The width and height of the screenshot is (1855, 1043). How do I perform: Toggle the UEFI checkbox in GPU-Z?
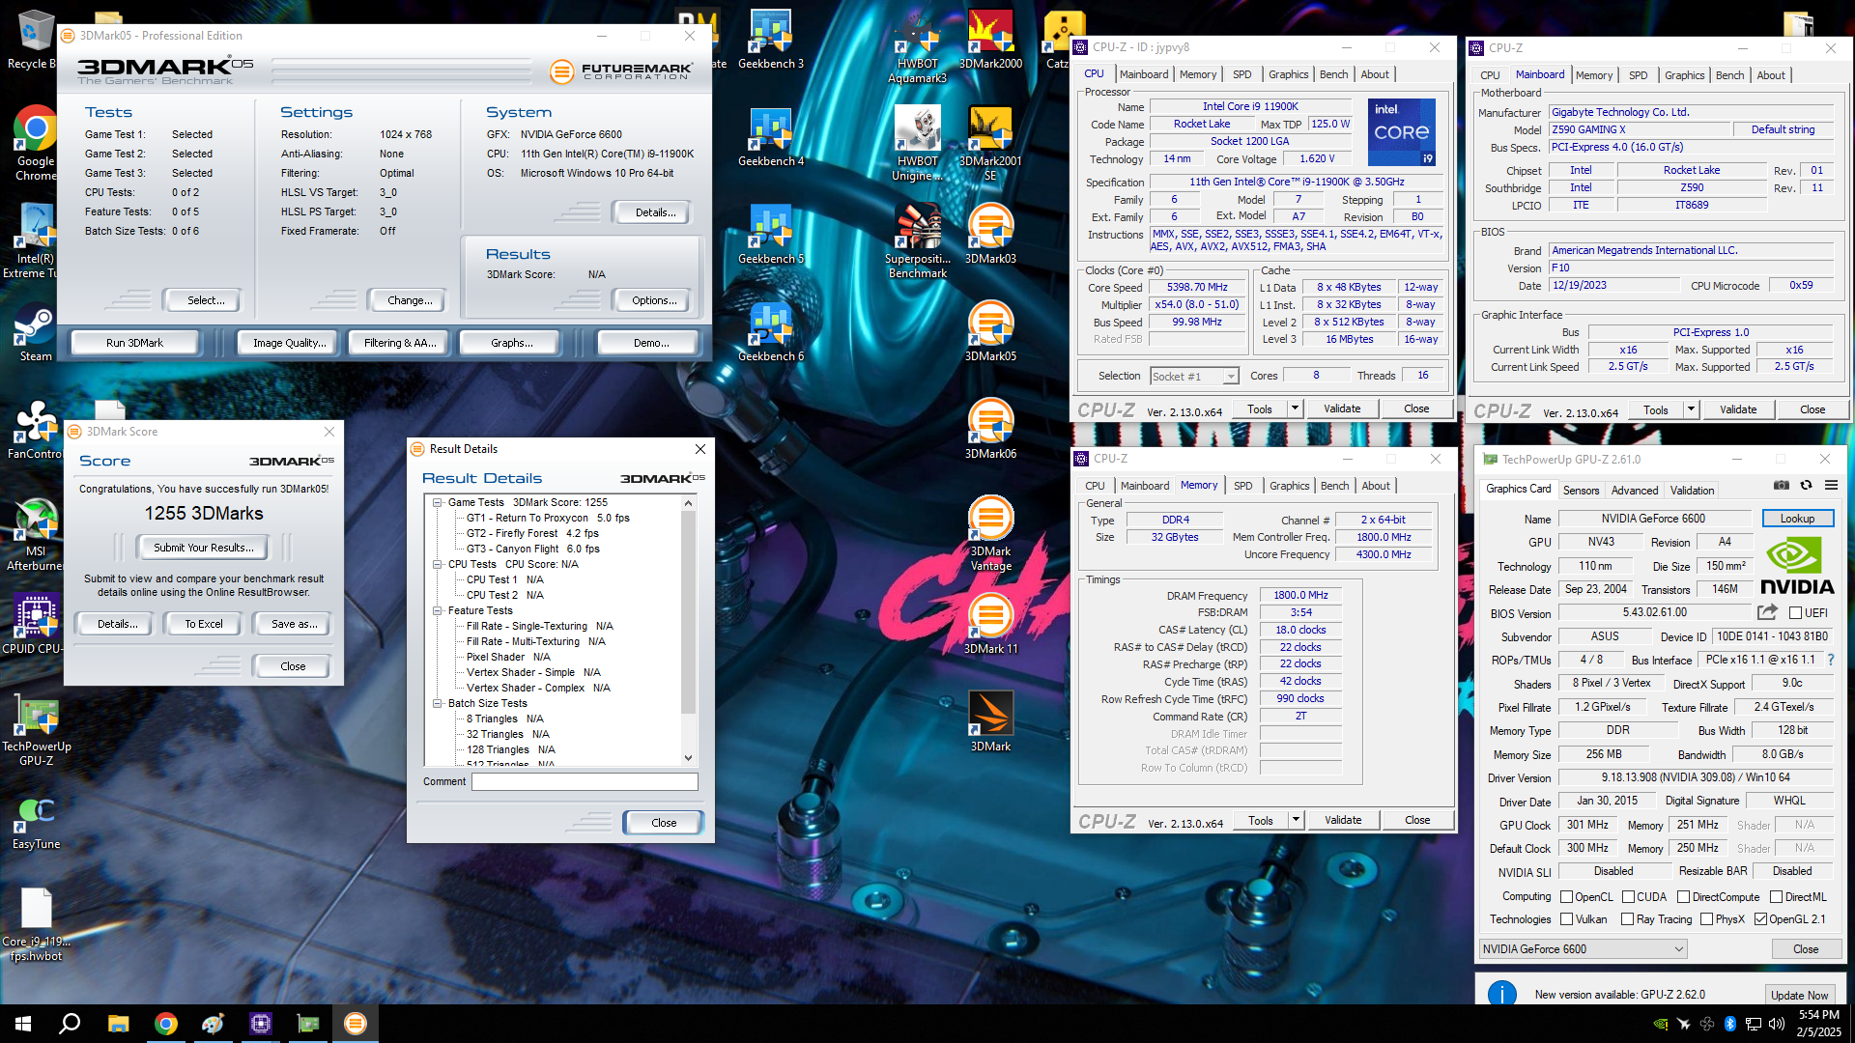[x=1795, y=613]
